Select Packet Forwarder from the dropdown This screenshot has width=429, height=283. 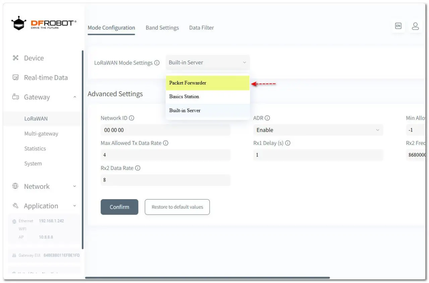[x=208, y=83]
